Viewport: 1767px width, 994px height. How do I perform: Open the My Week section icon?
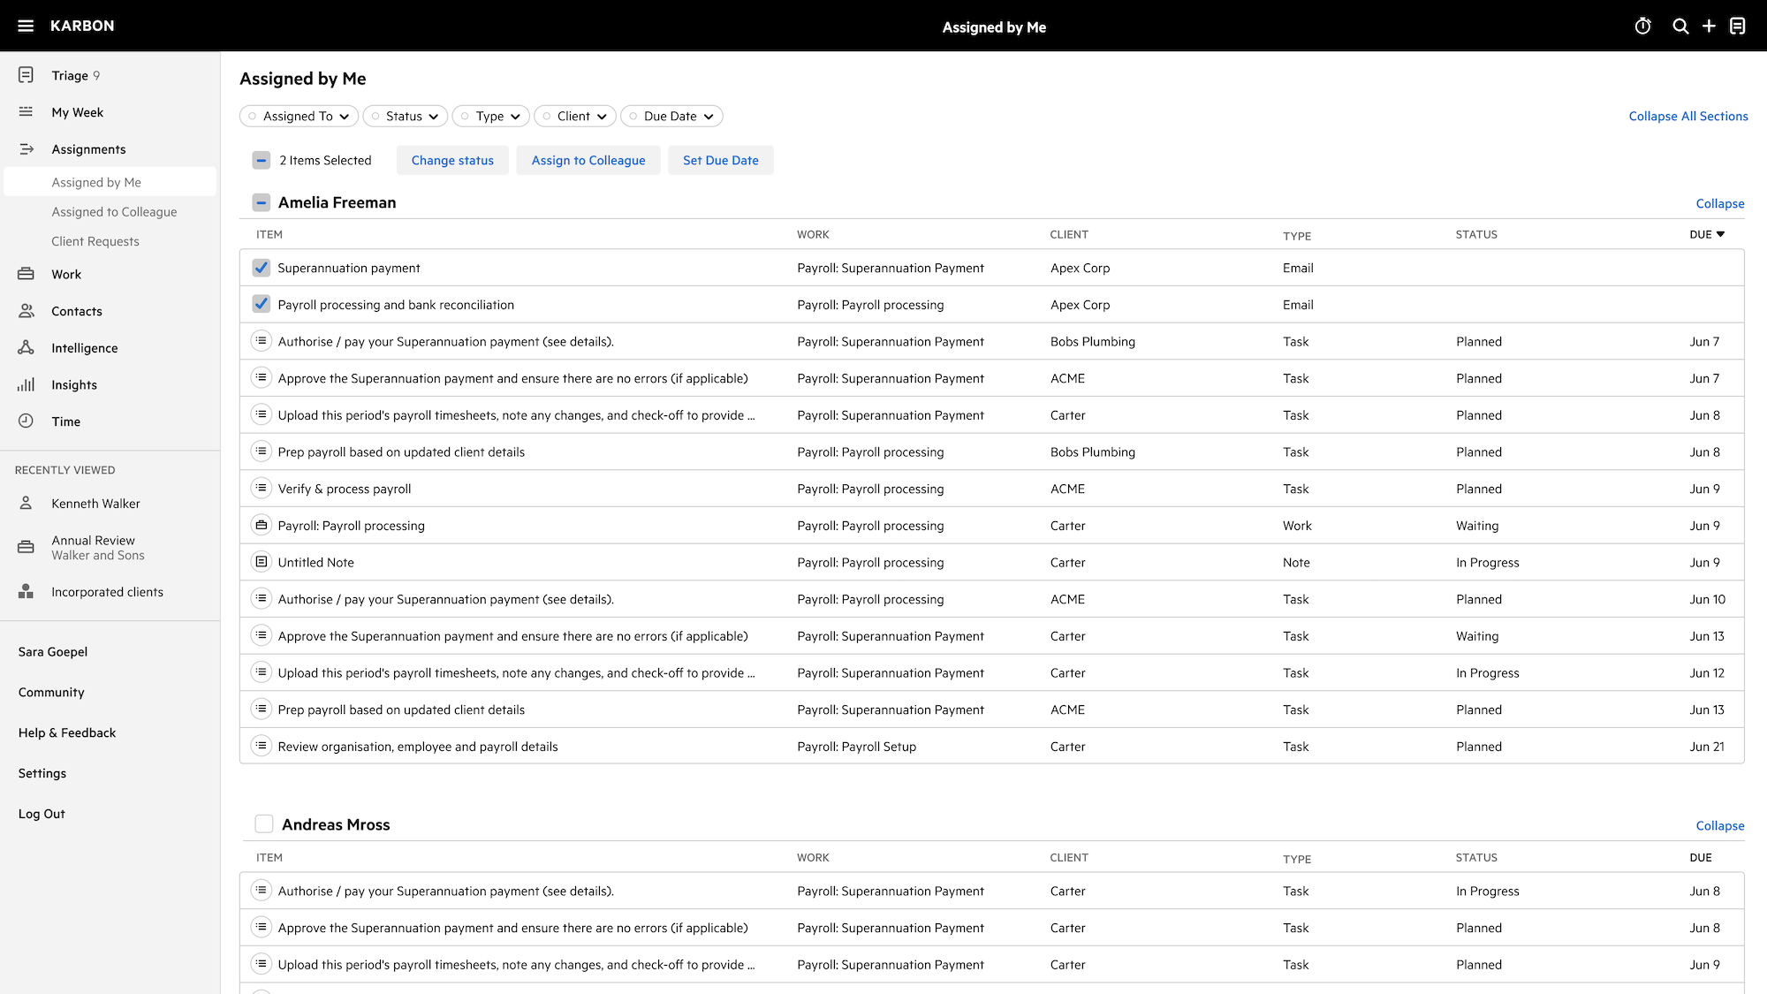pos(26,111)
